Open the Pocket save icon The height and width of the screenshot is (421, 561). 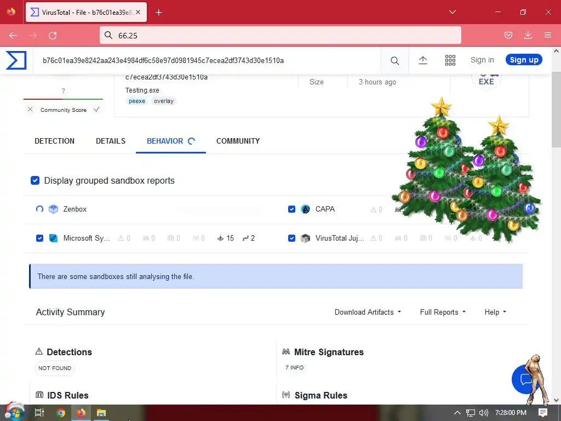(x=508, y=35)
